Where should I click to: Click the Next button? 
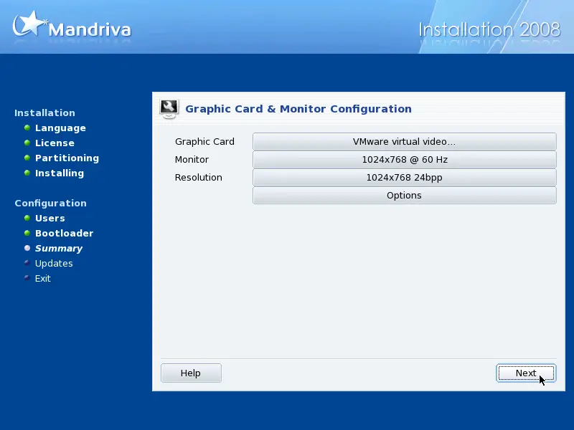click(526, 373)
